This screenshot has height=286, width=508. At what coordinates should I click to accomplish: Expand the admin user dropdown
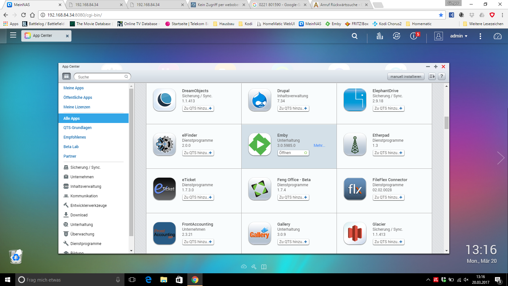tap(459, 36)
